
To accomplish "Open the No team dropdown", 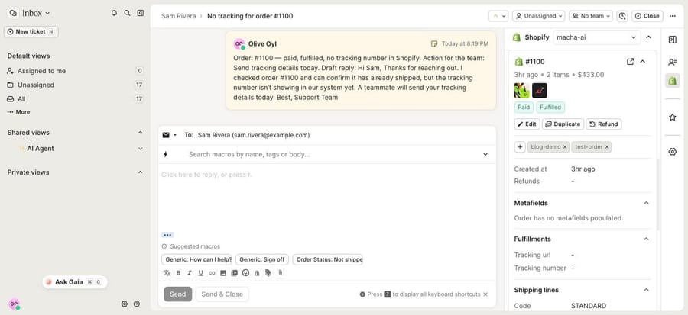I will coord(591,16).
